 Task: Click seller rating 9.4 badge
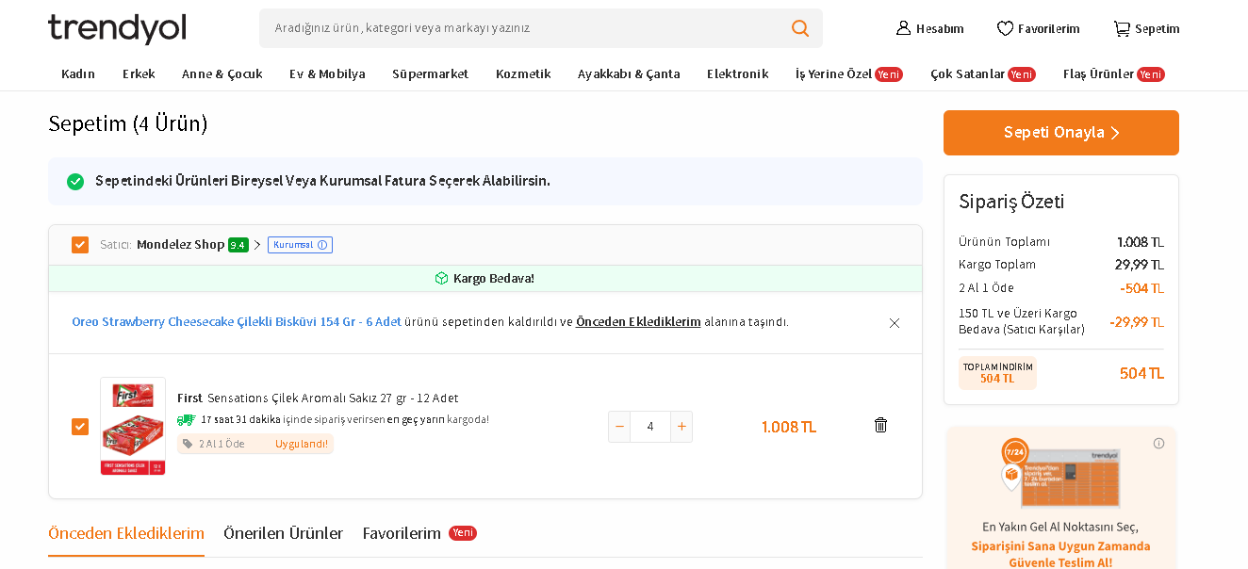click(238, 245)
